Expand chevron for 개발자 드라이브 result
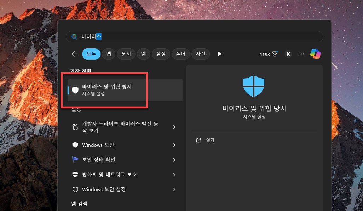 (x=174, y=127)
